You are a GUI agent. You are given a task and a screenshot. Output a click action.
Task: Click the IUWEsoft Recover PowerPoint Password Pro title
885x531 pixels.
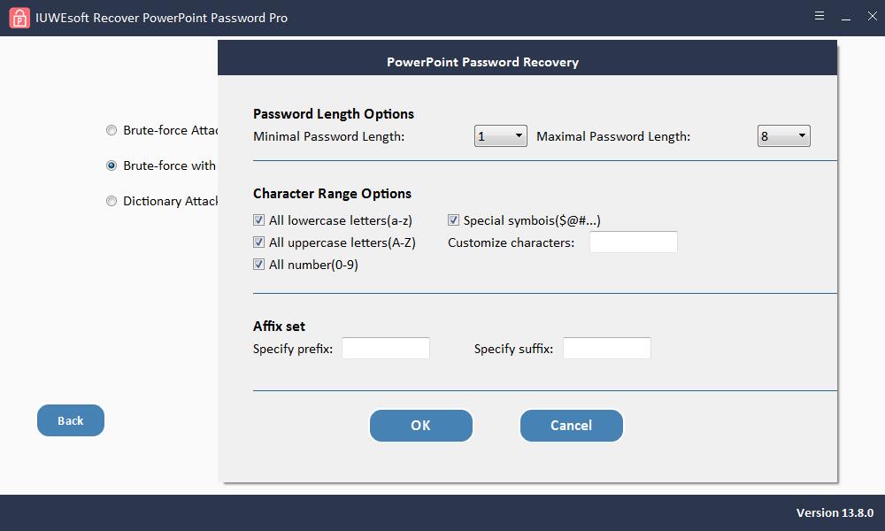[161, 18]
